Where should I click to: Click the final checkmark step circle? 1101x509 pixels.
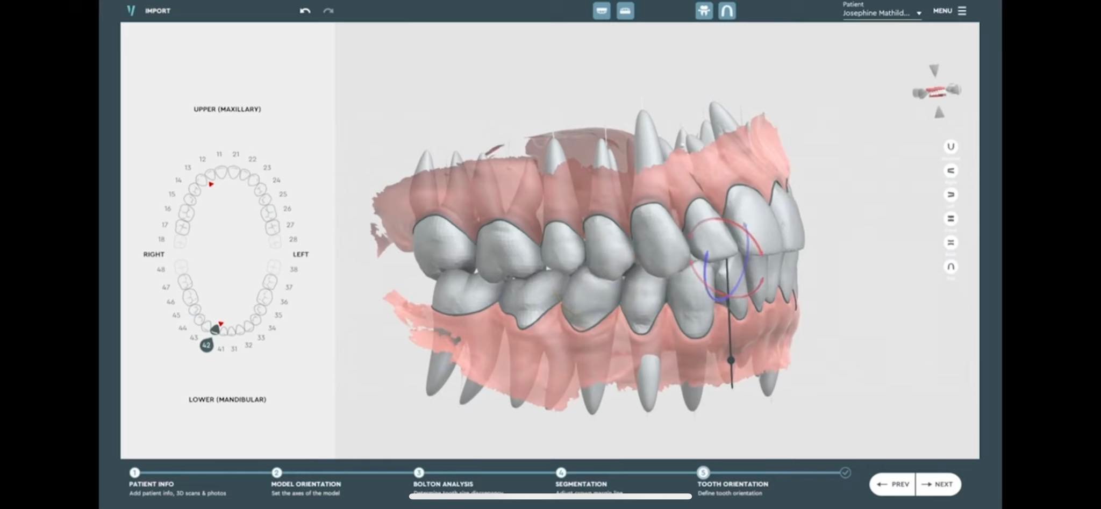845,472
